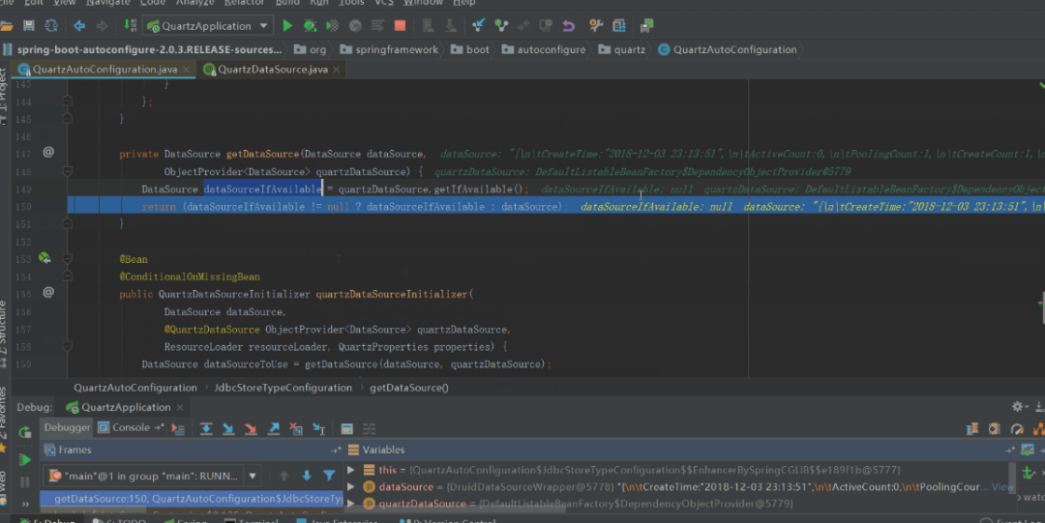Switch to QuartzAutoConfiguration.java tab
This screenshot has width=1045, height=523.
click(104, 70)
